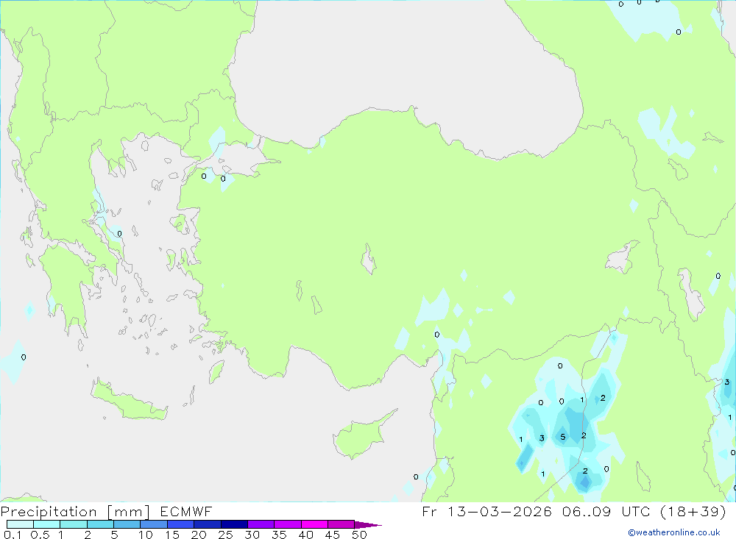Choose the legend swatch between 2 and 5
The image size is (736, 539).
click(100, 524)
